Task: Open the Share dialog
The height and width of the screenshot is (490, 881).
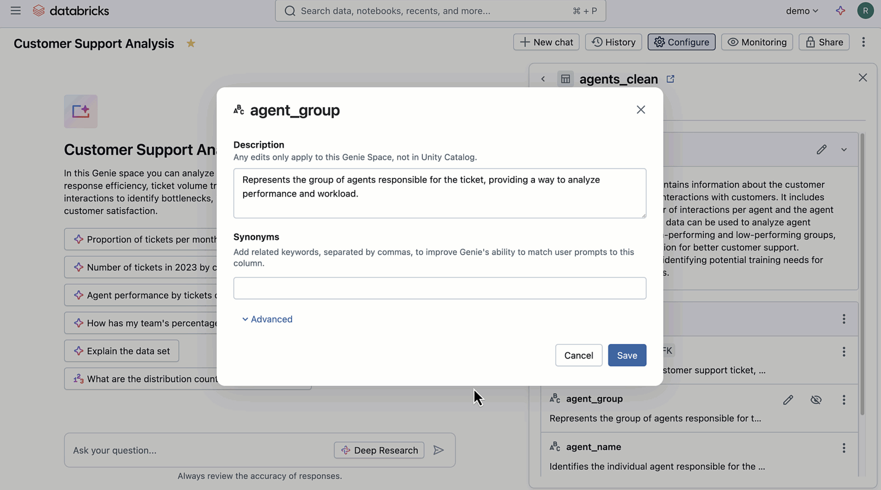Action: pos(824,42)
